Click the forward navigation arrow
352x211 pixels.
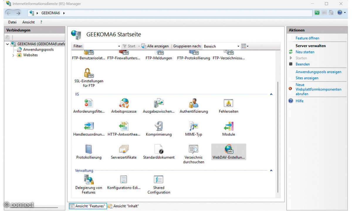[18, 13]
